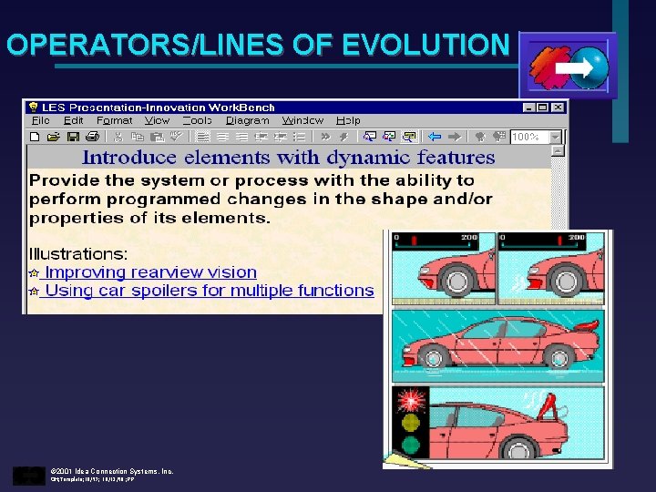Click the Introduce elements with dynamic features heading
Image resolution: width=656 pixels, height=492 pixels.
[289, 158]
